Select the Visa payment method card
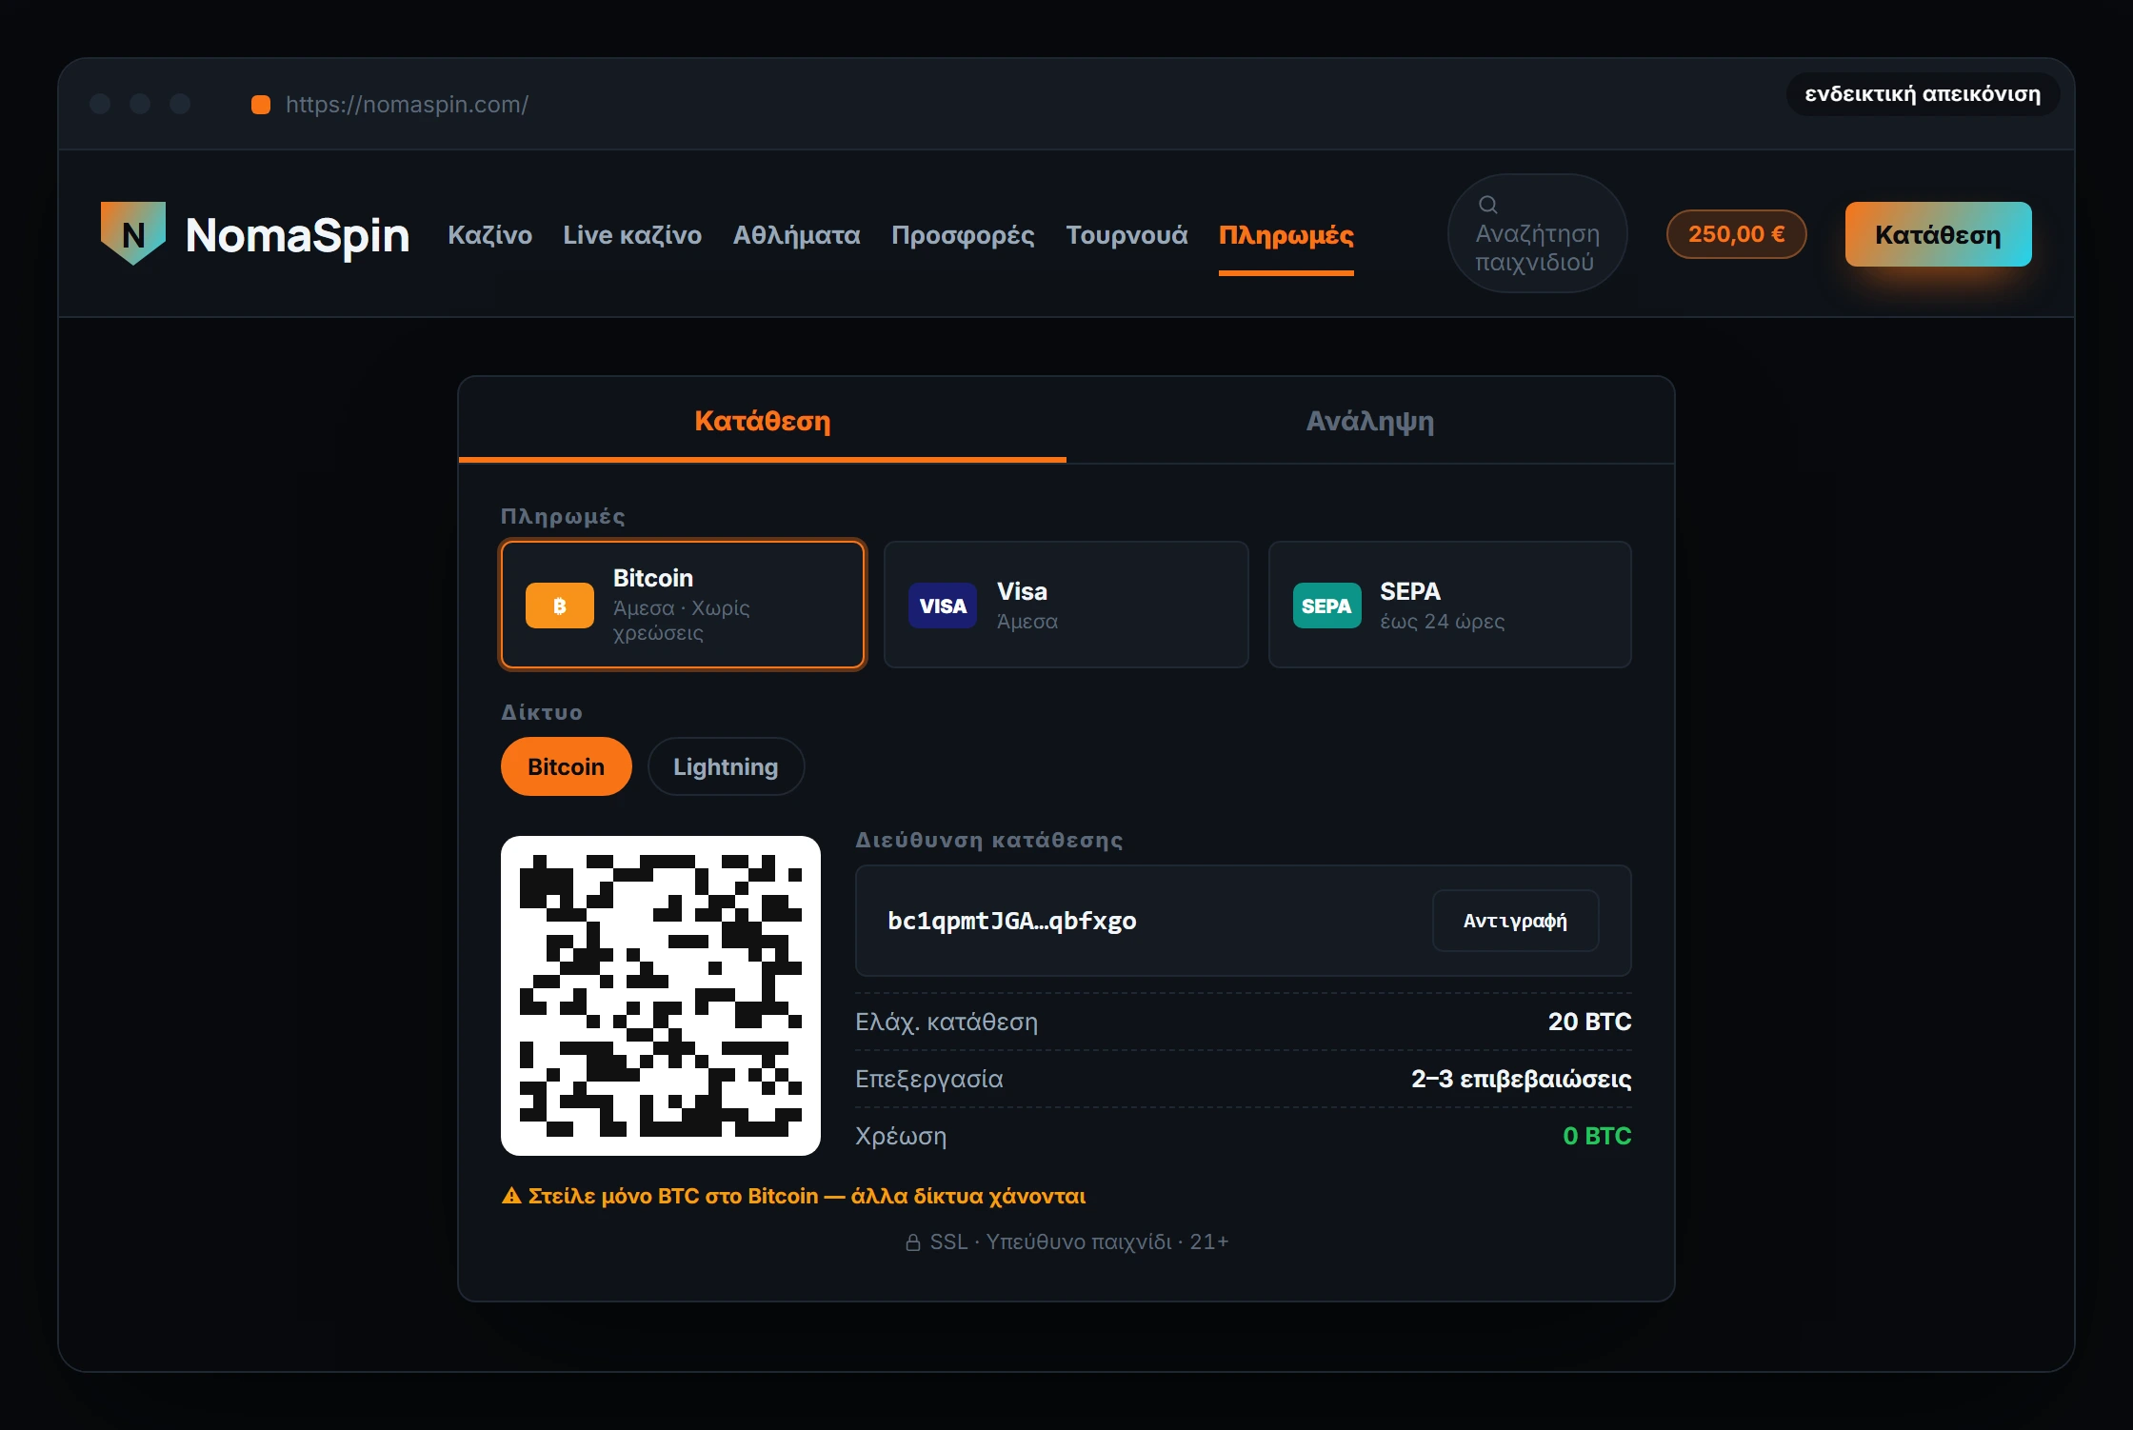This screenshot has height=1430, width=2133. coord(1066,605)
